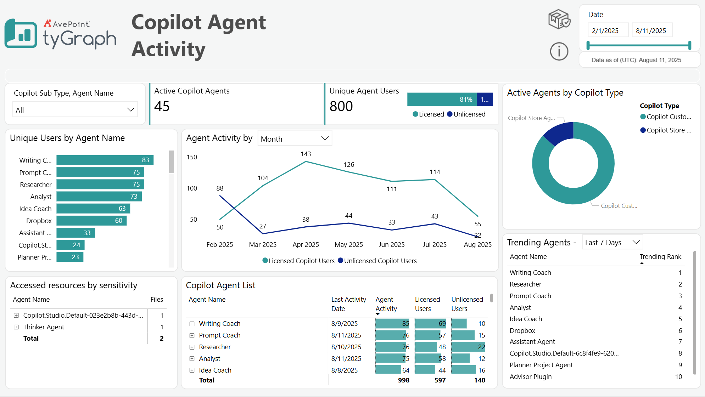This screenshot has width=705, height=397.
Task: Click the start date field showing 2/1/2025
Action: [x=608, y=30]
